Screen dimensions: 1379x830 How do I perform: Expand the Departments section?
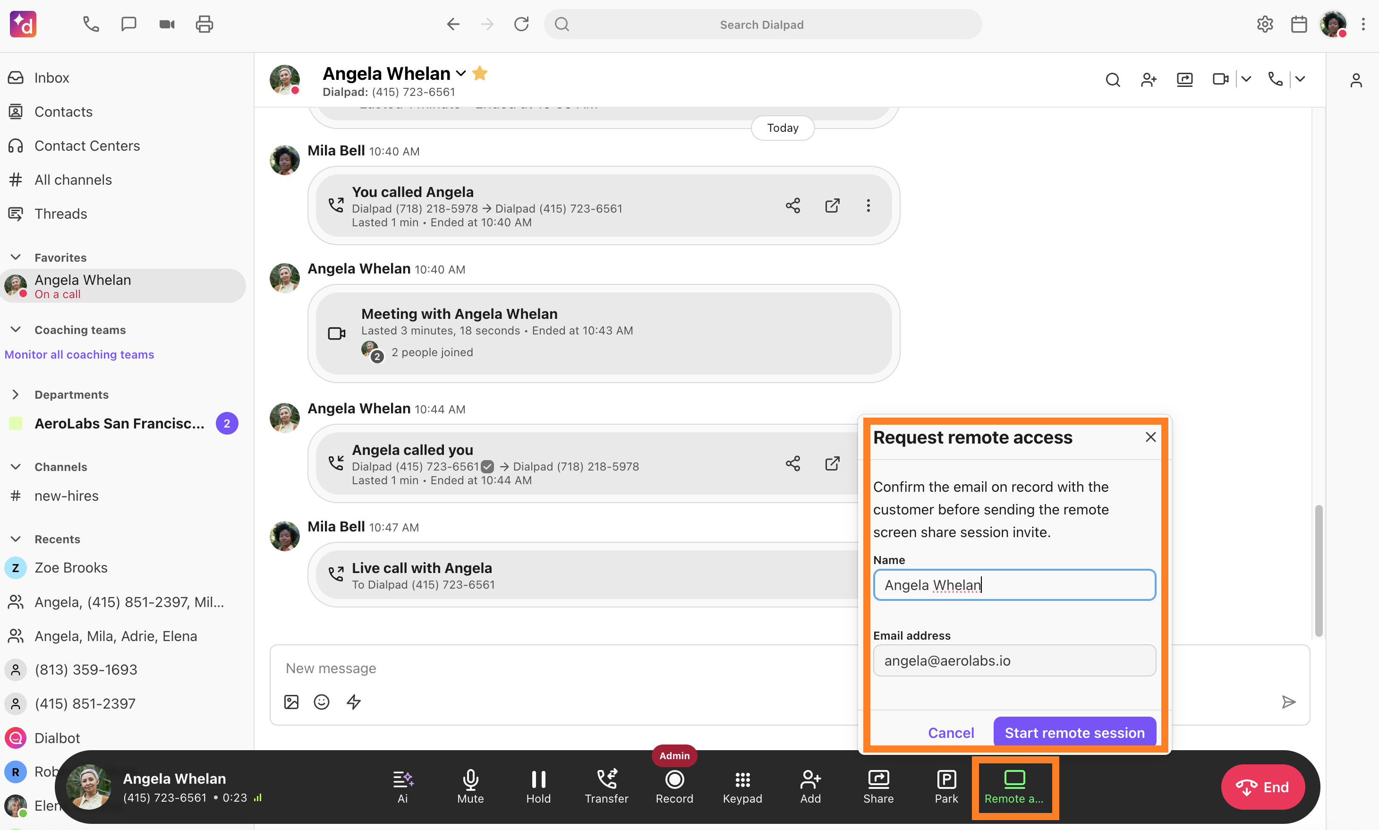coord(16,394)
